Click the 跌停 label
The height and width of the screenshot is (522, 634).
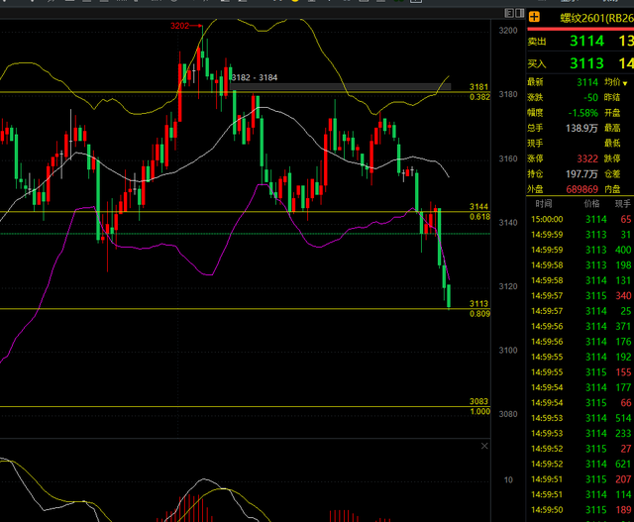coord(612,158)
